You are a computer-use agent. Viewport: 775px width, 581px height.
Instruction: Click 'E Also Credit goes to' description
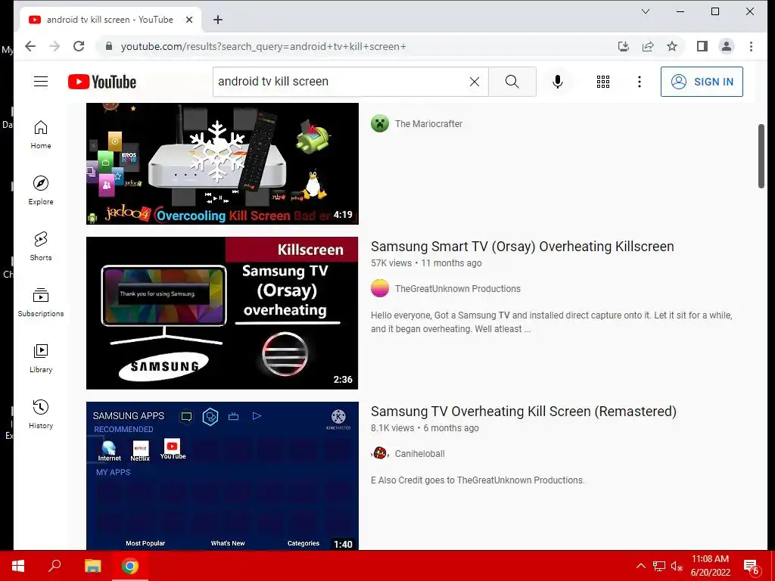point(478,480)
